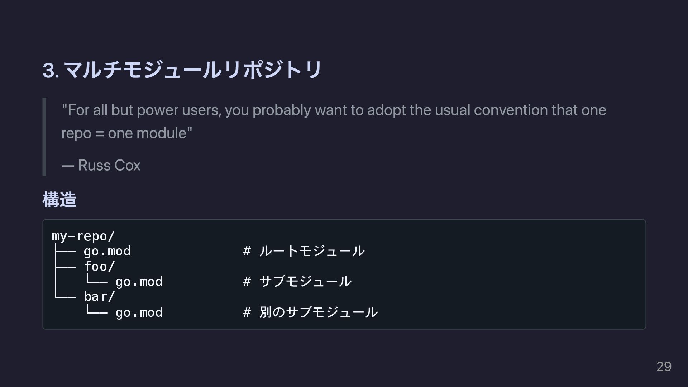Click the "repo = one module" quote line
688x387 pixels.
pyautogui.click(x=126, y=133)
